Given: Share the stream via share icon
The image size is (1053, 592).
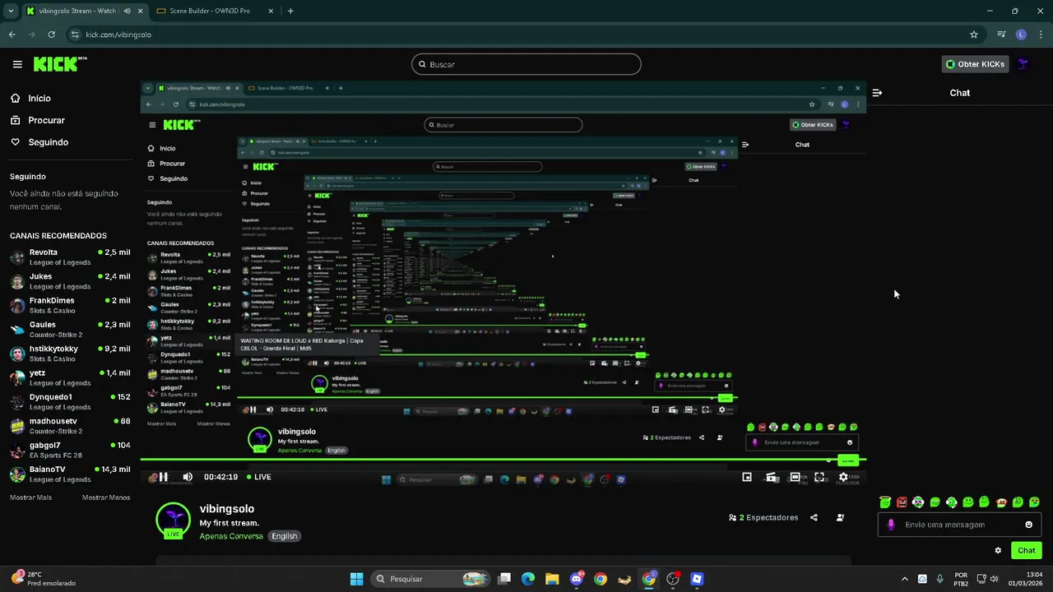Looking at the screenshot, I should (814, 518).
